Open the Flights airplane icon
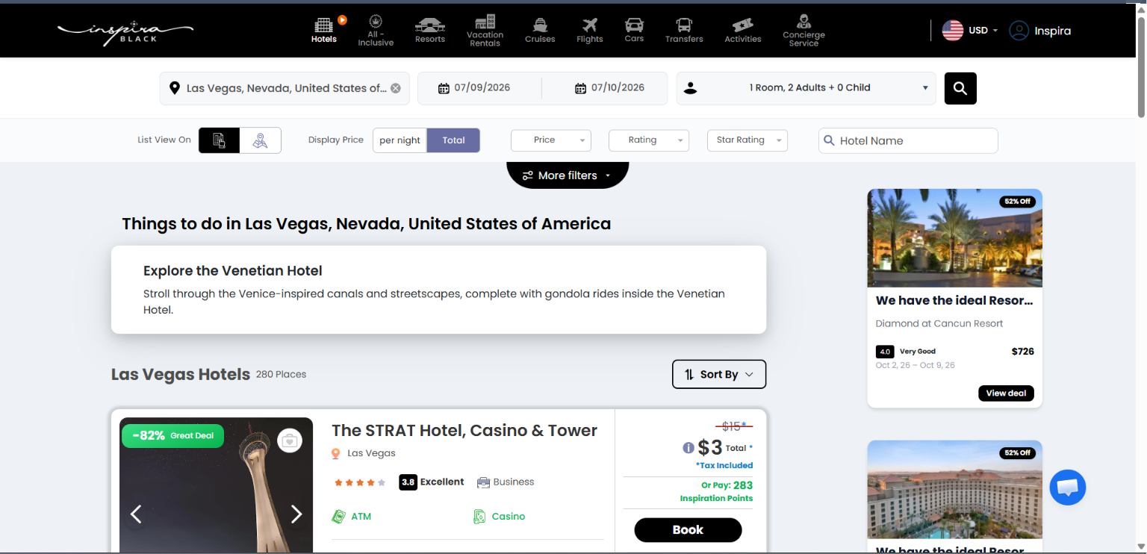This screenshot has height=554, width=1147. click(x=590, y=25)
